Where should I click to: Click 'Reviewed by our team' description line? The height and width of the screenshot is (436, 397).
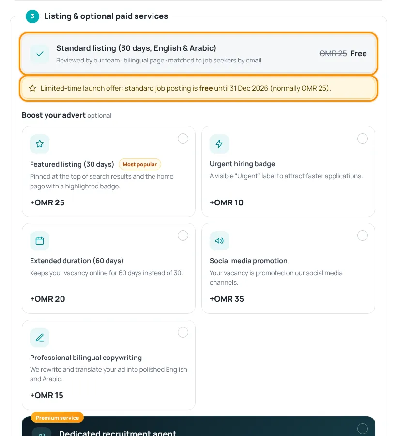159,61
